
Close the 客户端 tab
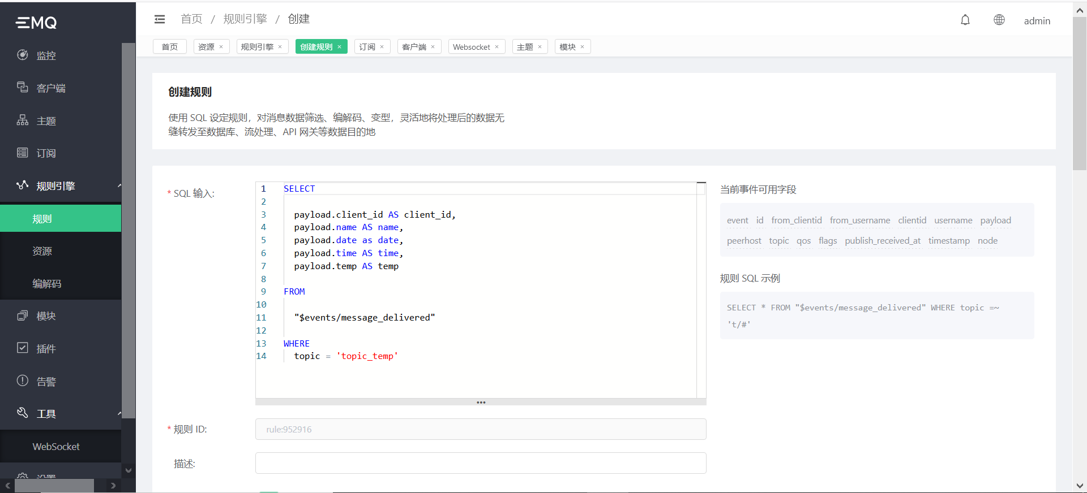pos(433,47)
